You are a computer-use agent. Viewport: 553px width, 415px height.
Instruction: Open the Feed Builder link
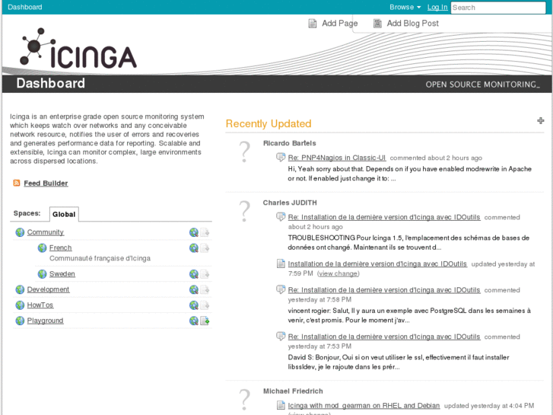(x=46, y=184)
